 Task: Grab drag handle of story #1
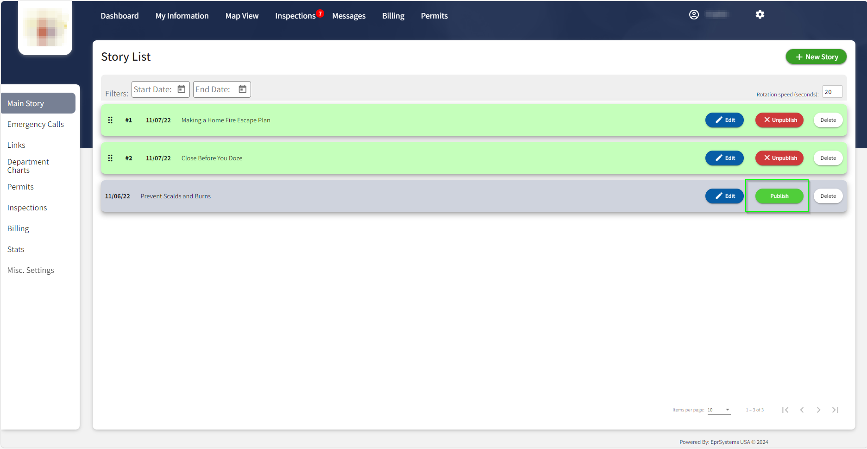110,120
